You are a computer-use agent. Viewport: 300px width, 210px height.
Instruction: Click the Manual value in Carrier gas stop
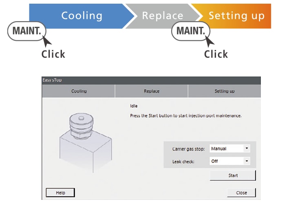coord(226,149)
